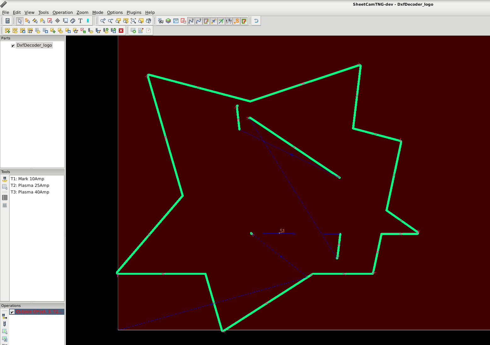Toggle the green-blue arrows display button
The width and height of the screenshot is (490, 345).
(x=221, y=21)
